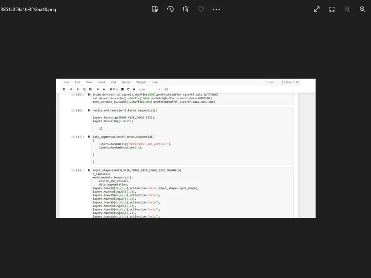Click layers.Resizing(IMAGE_SIZE,IMAGE_SIZE) line
Viewport: 371px width, 278px height.
(x=124, y=118)
